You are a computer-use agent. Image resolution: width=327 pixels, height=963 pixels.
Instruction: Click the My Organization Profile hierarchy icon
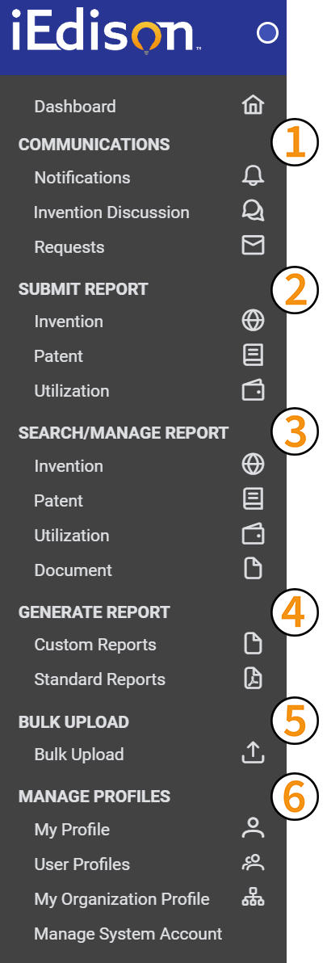click(253, 898)
